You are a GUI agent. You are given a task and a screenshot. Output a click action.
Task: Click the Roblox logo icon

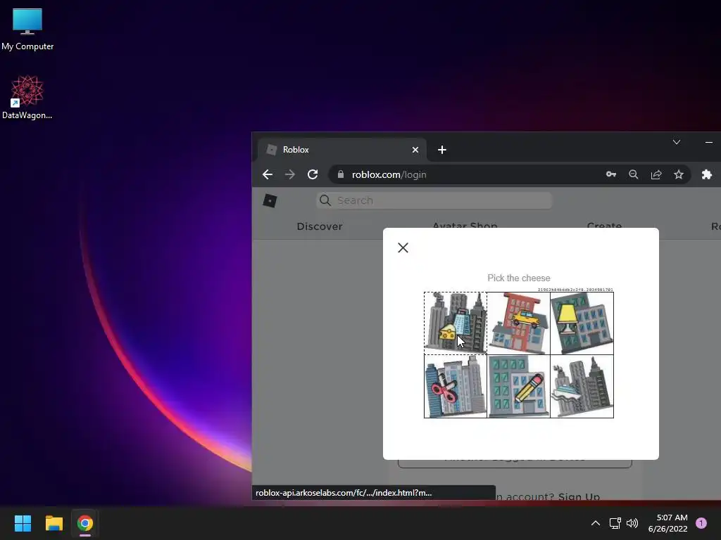pos(270,200)
